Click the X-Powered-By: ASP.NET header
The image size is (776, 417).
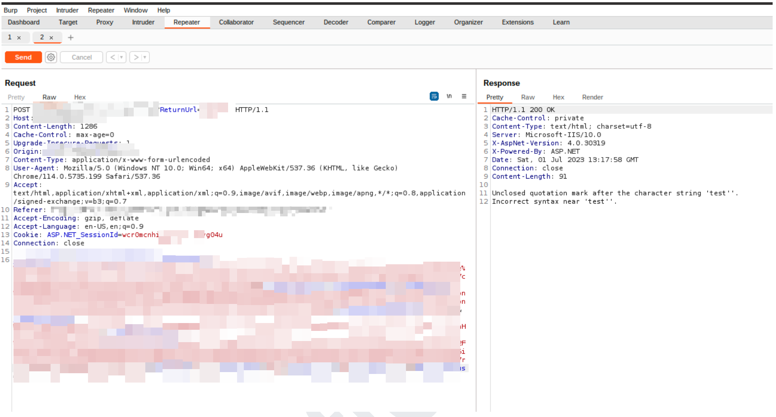pyautogui.click(x=536, y=151)
